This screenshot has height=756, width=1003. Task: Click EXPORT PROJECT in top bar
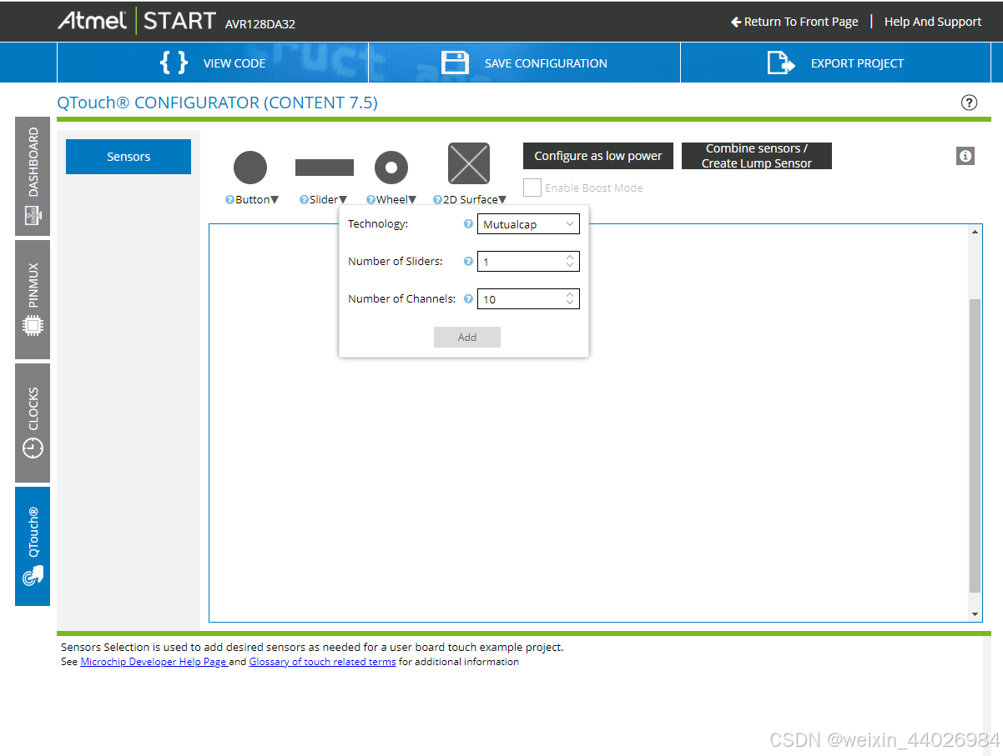pyautogui.click(x=836, y=63)
